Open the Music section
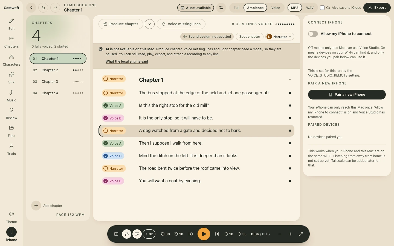The width and height of the screenshot is (394, 246). pyautogui.click(x=11, y=96)
